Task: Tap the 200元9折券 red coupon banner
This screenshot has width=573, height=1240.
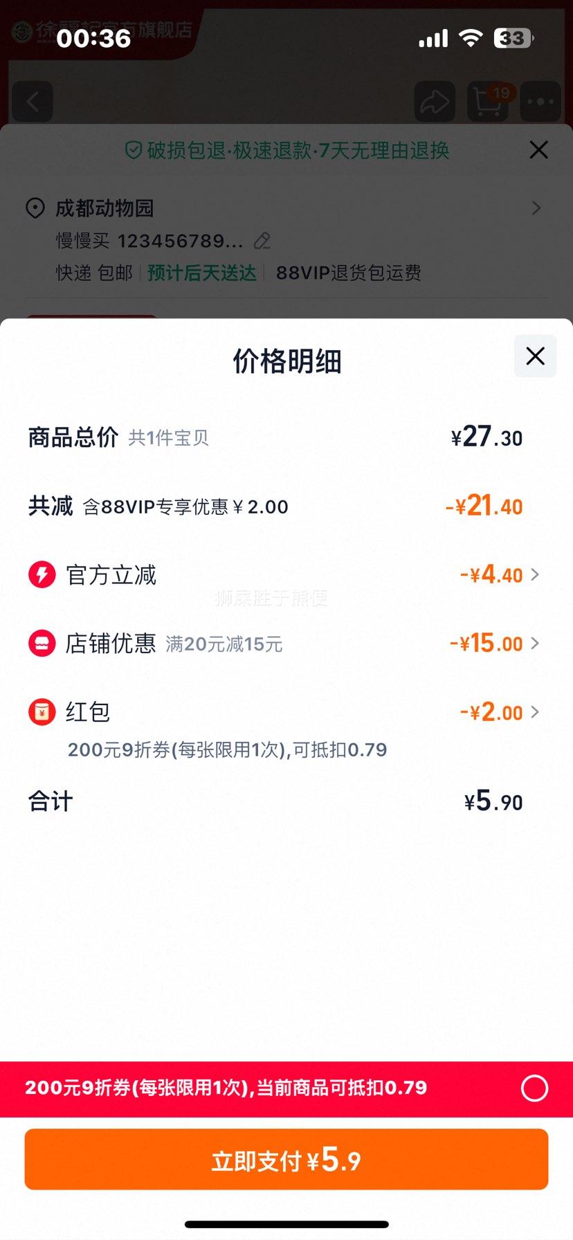Action: [286, 1088]
